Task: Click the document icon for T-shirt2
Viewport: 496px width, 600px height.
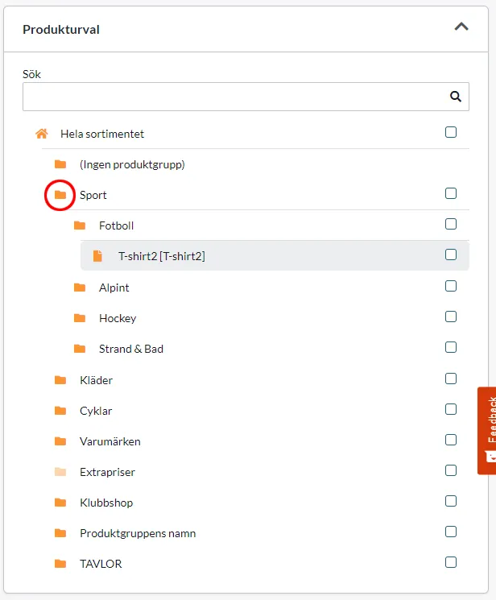Action: pyautogui.click(x=98, y=256)
